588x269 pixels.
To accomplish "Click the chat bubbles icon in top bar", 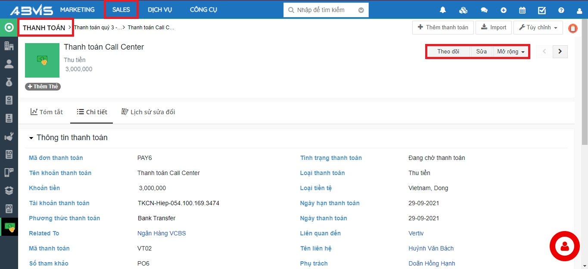I will [x=484, y=10].
